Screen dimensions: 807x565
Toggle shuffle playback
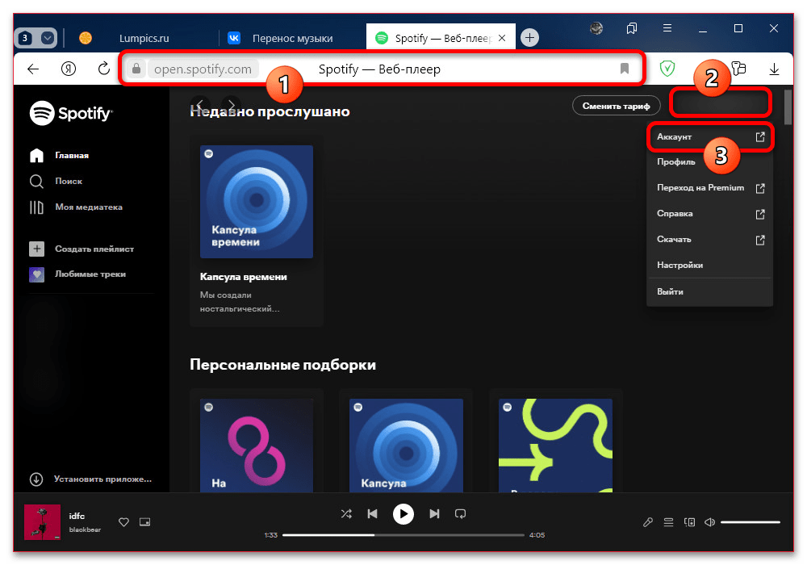(346, 514)
